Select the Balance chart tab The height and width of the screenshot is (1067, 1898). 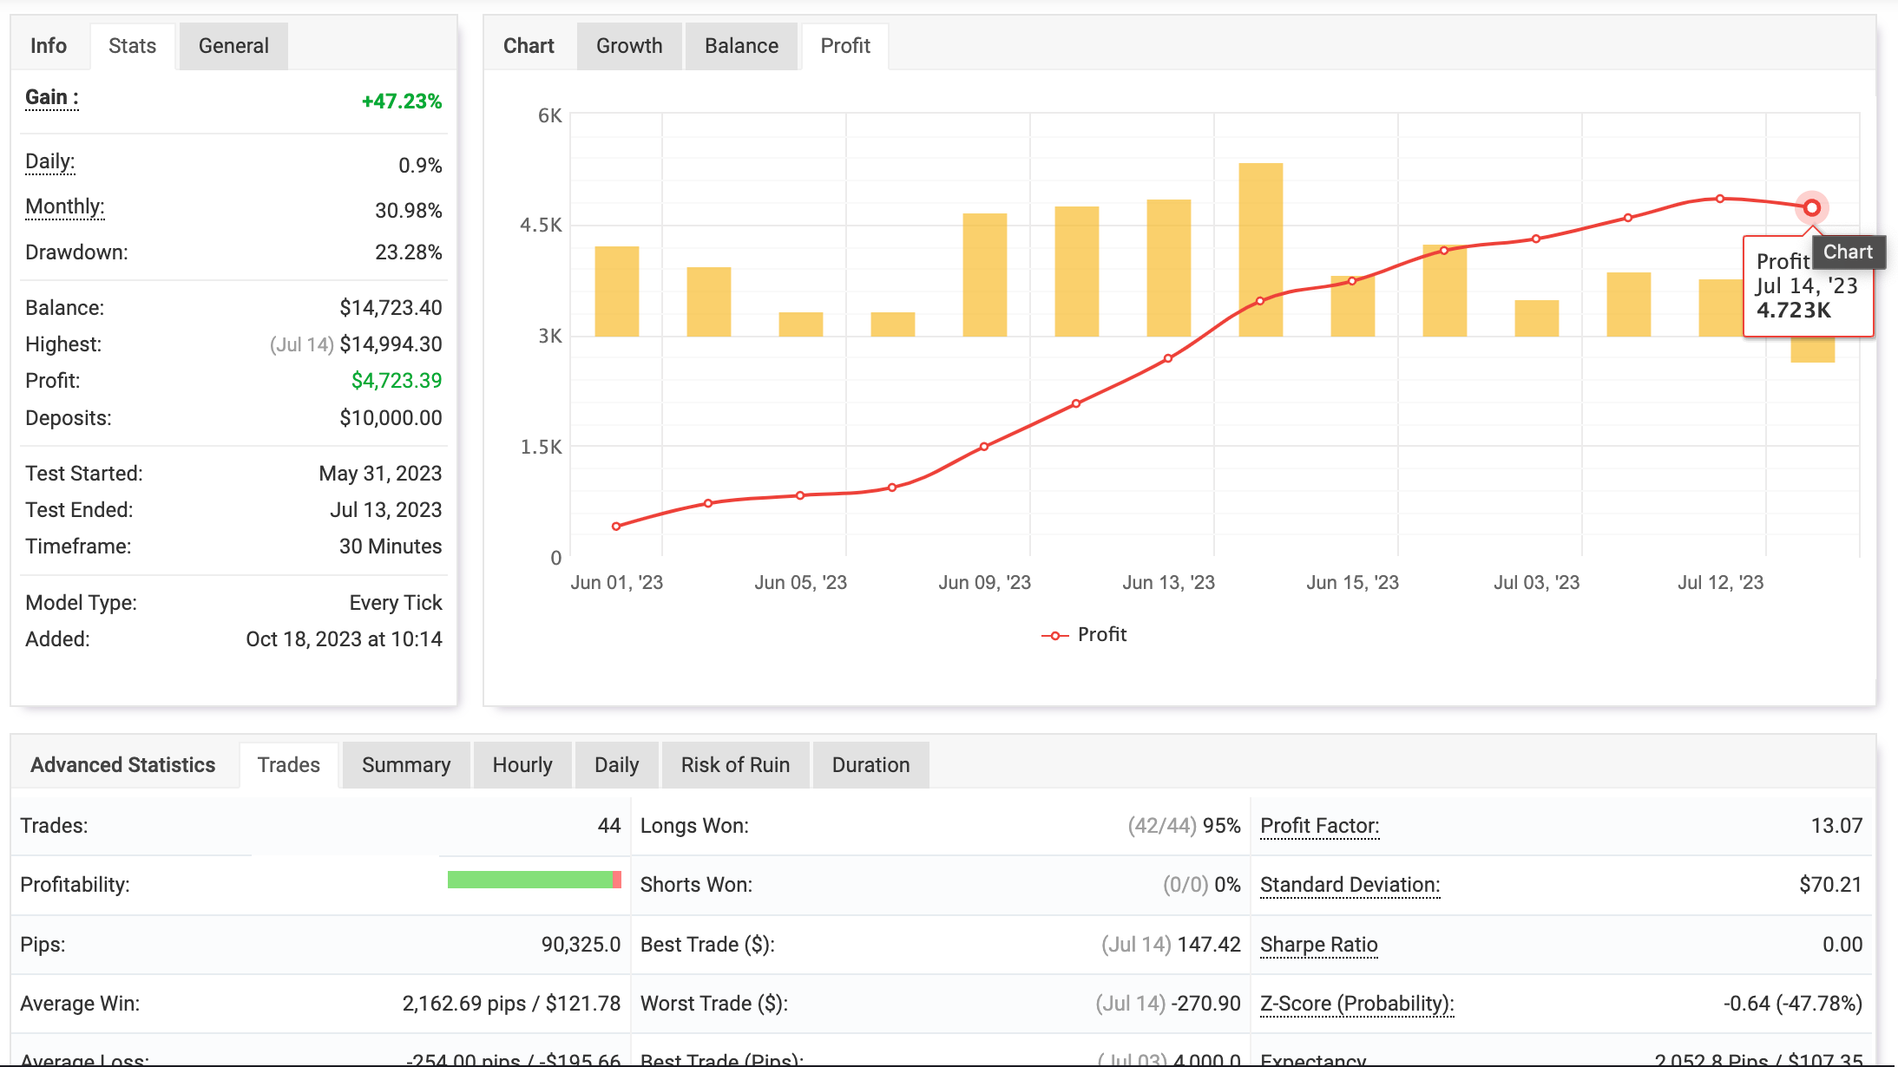pos(741,46)
